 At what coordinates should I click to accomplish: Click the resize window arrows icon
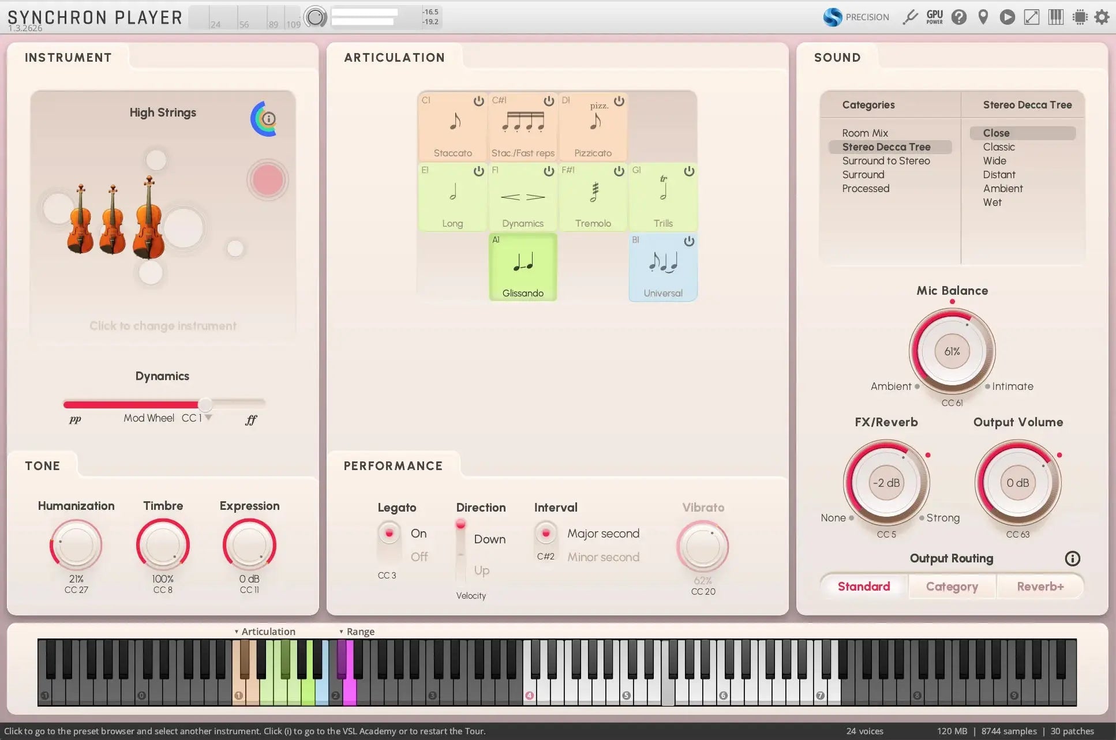tap(1031, 17)
